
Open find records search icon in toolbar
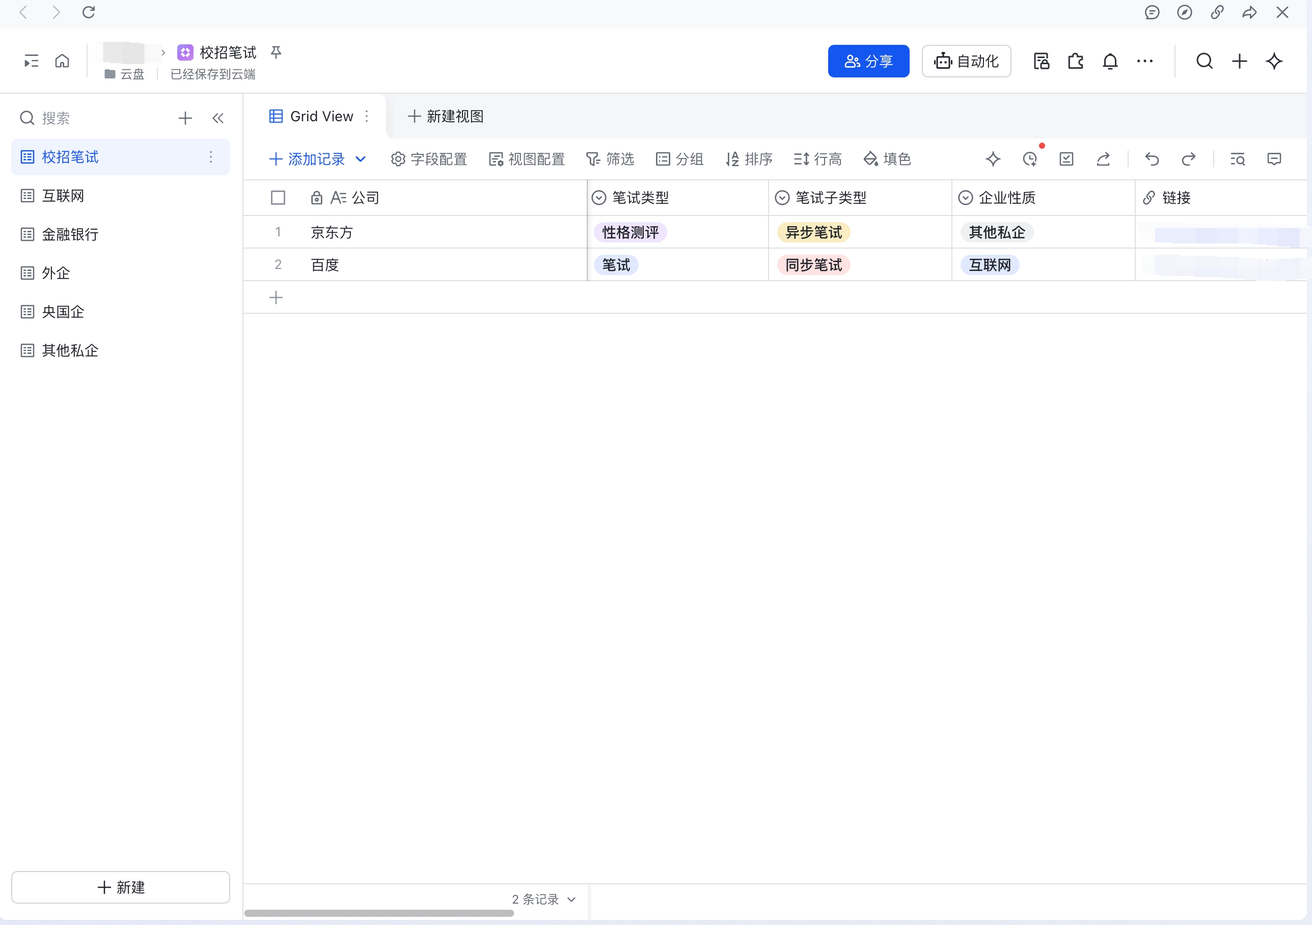1238,159
